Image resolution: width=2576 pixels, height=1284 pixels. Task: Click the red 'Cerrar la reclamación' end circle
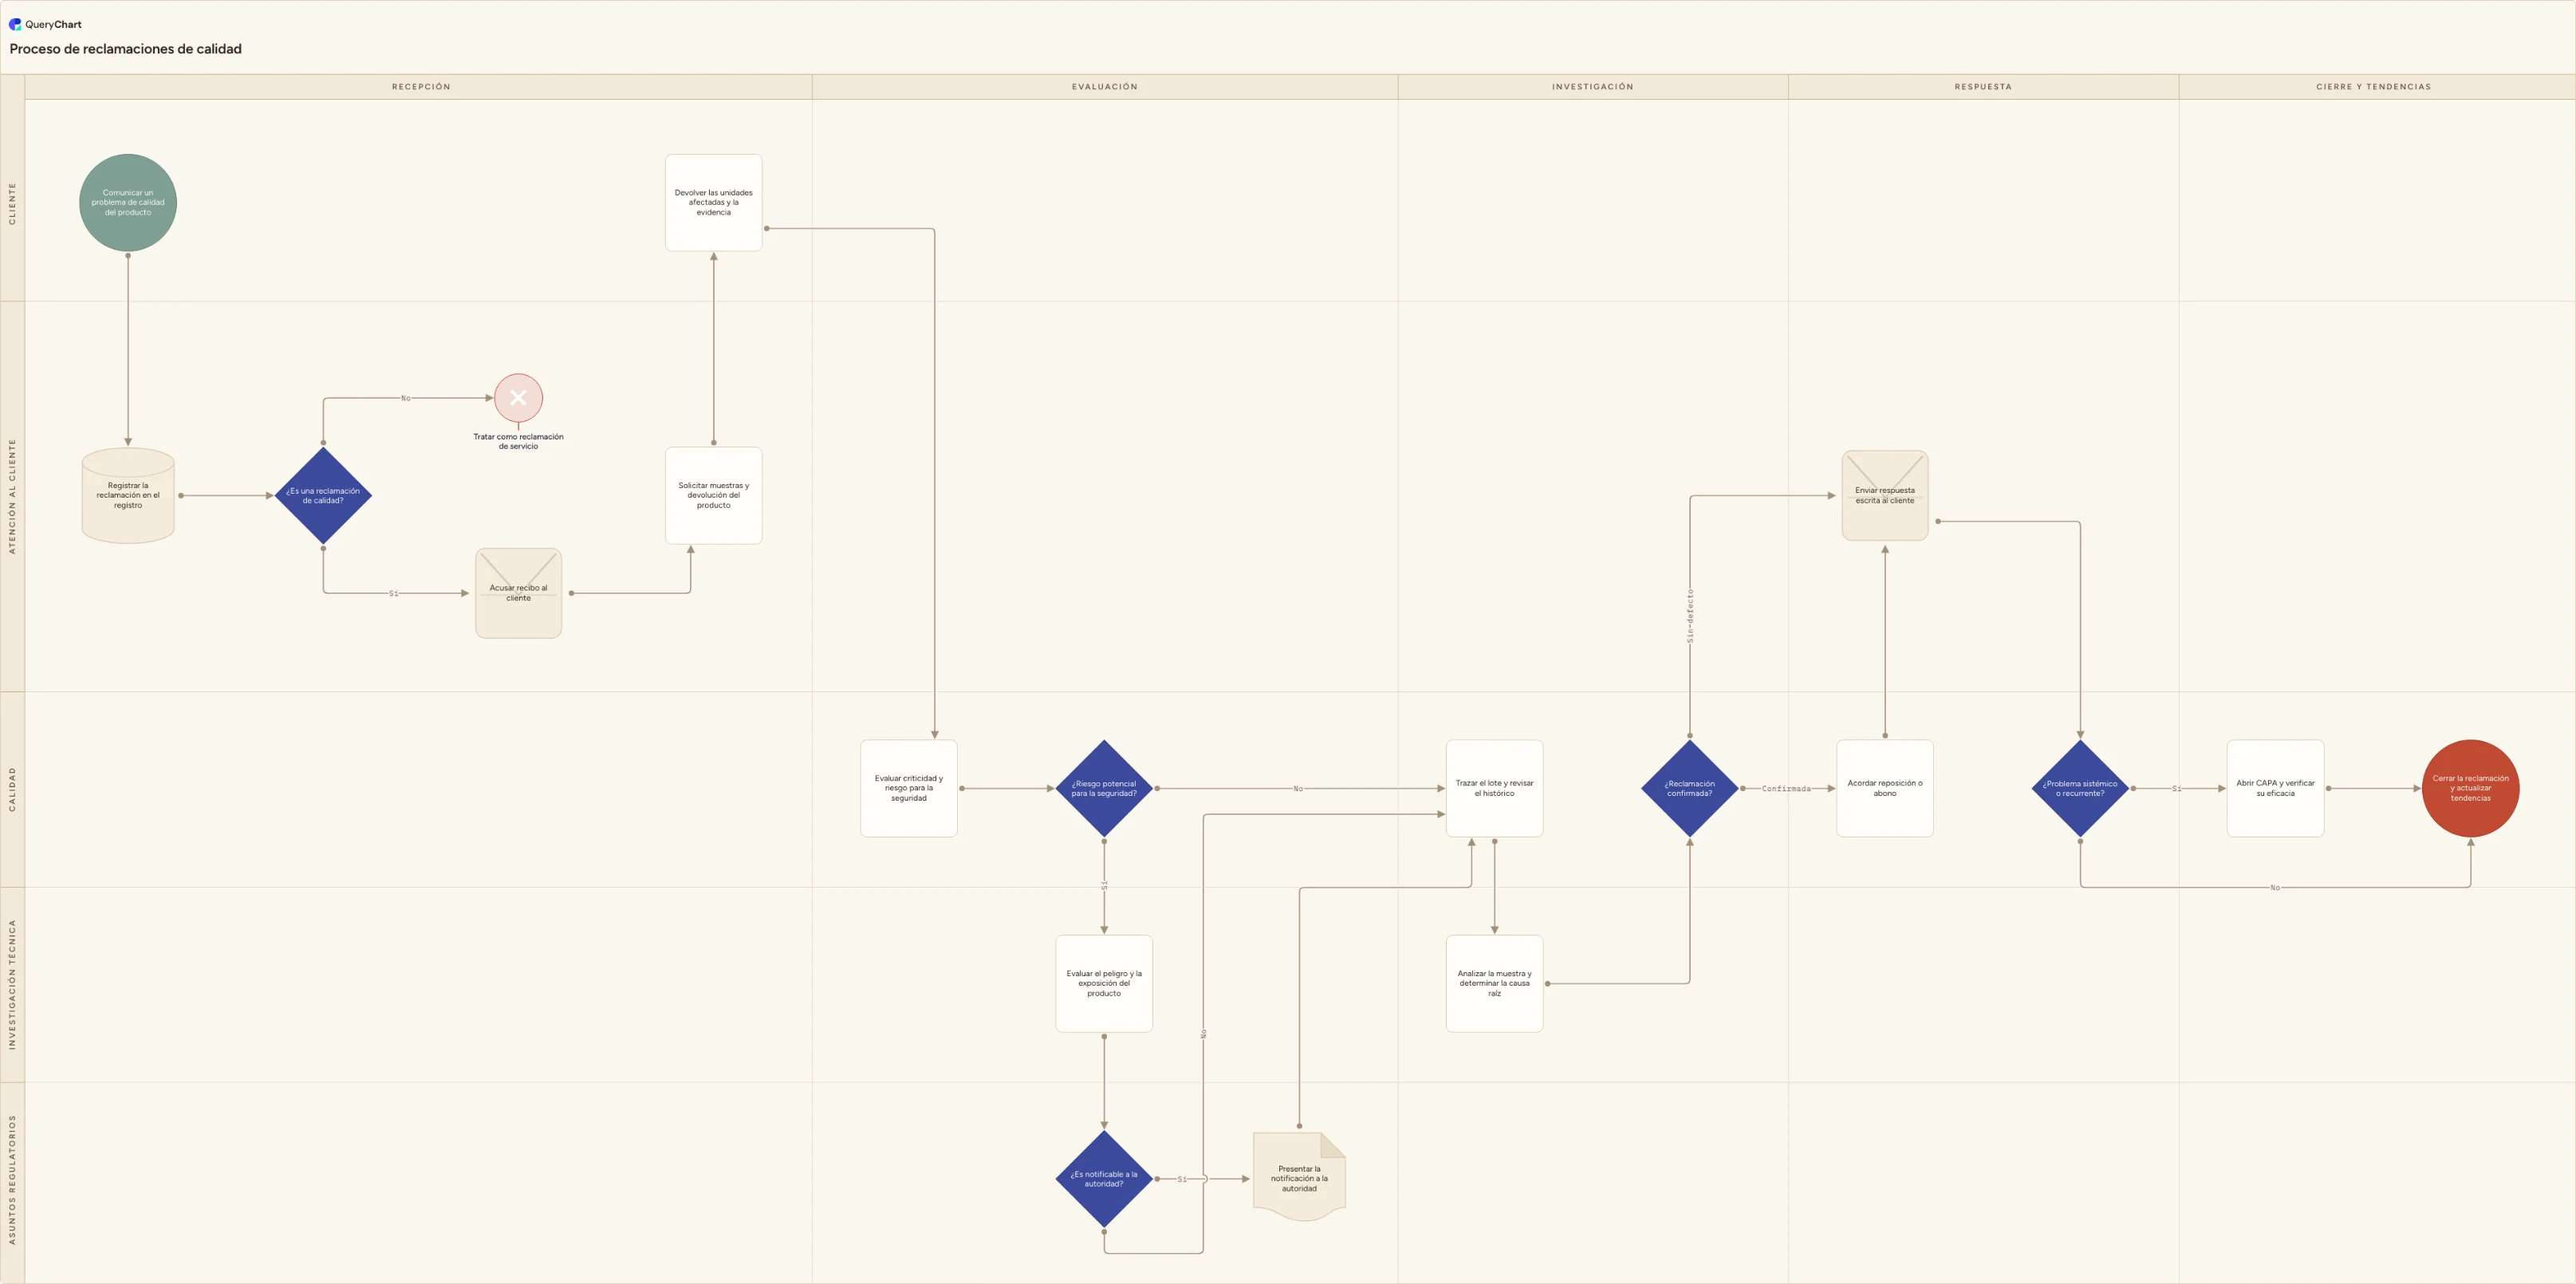2470,788
